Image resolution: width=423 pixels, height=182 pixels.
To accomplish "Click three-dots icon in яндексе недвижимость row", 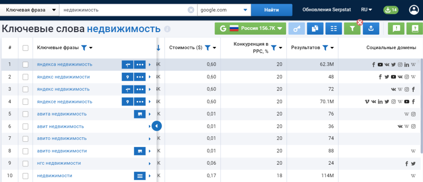I will coord(140,102).
